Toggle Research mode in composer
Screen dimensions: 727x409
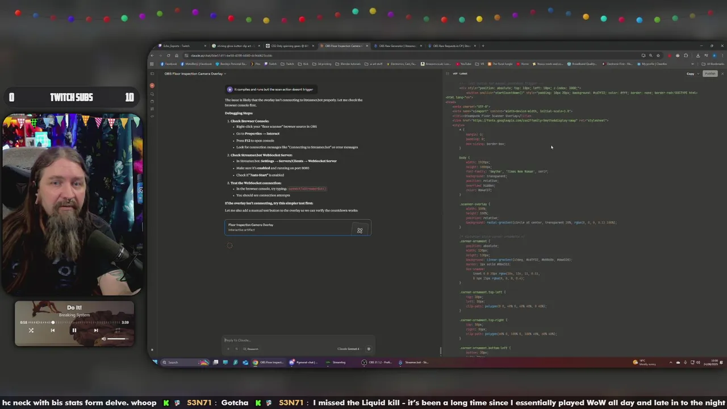pyautogui.click(x=250, y=349)
